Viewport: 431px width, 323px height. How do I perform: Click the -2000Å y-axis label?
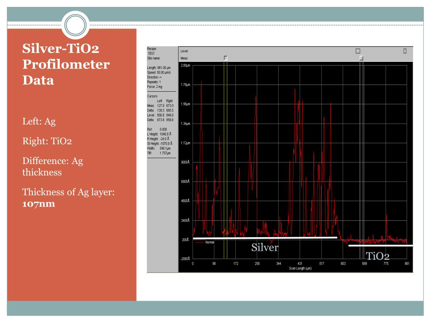[185, 259]
